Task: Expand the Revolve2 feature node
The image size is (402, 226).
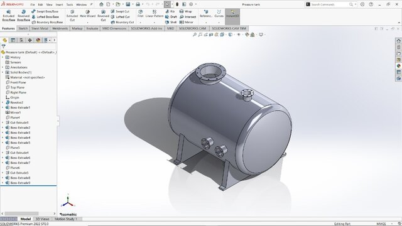Action: (x=3, y=102)
